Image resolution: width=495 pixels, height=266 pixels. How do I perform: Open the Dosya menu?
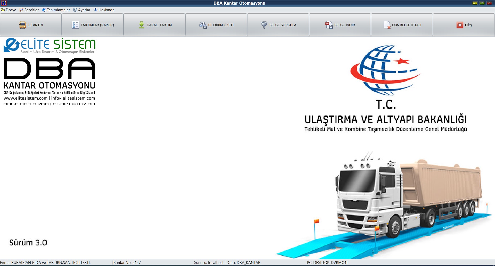click(8, 10)
